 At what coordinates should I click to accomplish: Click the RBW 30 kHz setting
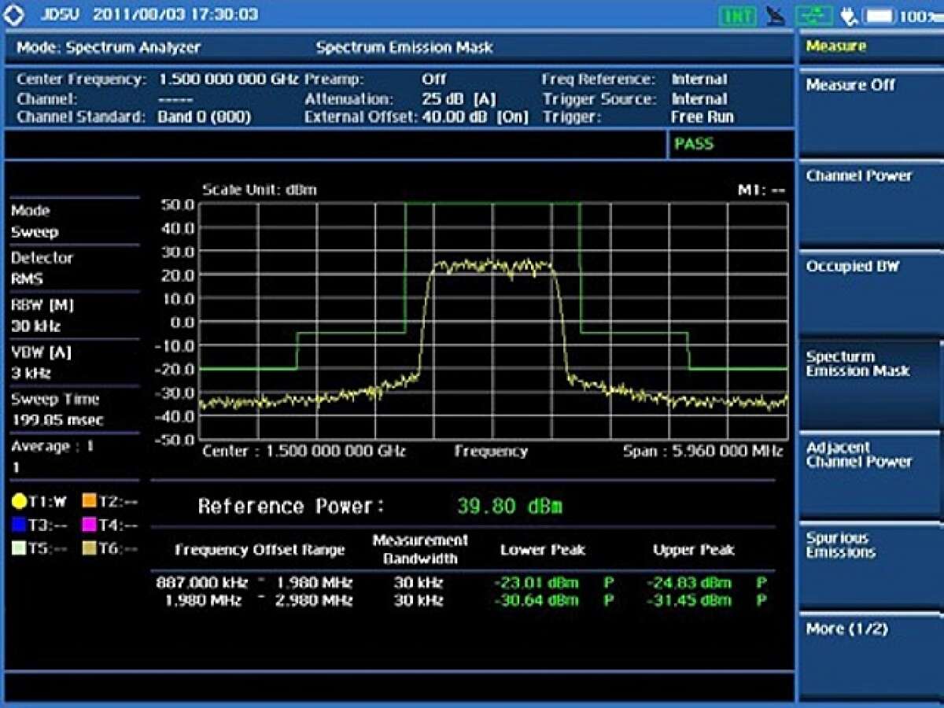75,315
